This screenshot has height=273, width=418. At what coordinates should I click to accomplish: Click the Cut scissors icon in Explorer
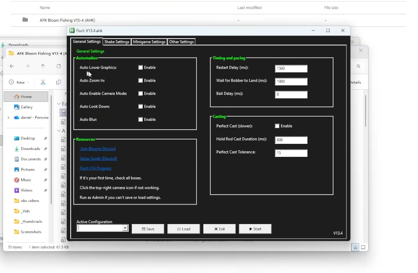(43, 82)
